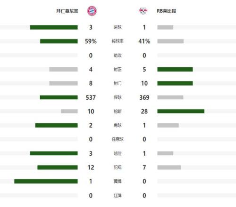Select Bayern's green offside bar
The height and width of the screenshot is (207, 236).
click(x=54, y=153)
